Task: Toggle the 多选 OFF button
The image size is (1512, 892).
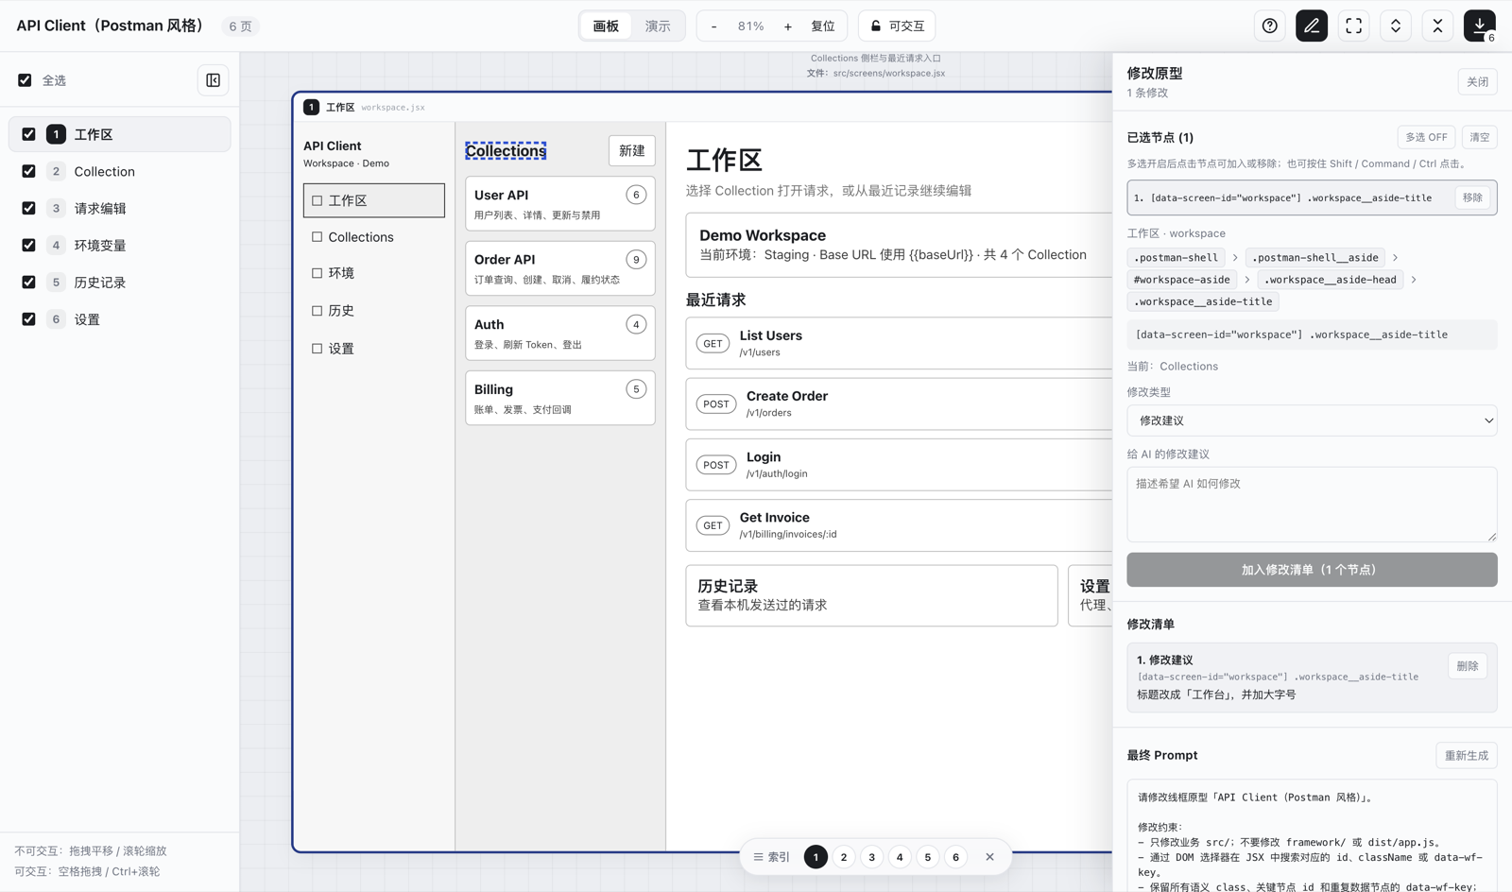Action: [1426, 137]
